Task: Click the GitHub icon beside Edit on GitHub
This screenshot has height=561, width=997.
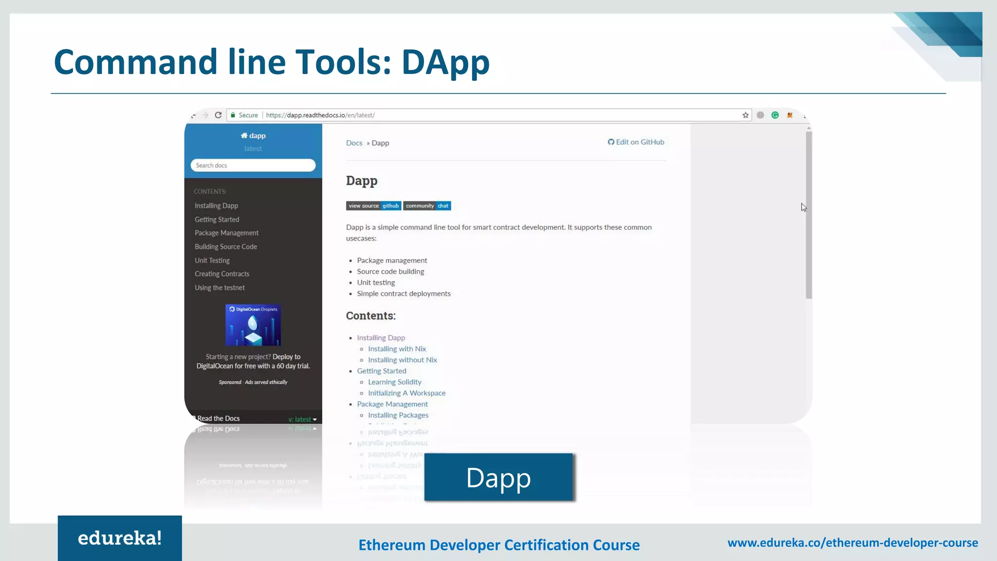Action: tap(611, 142)
